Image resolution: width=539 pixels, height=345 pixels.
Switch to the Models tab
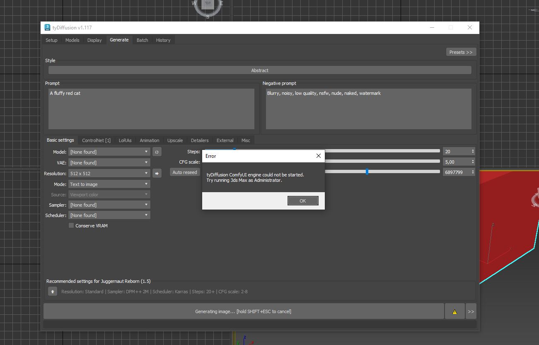pyautogui.click(x=72, y=40)
